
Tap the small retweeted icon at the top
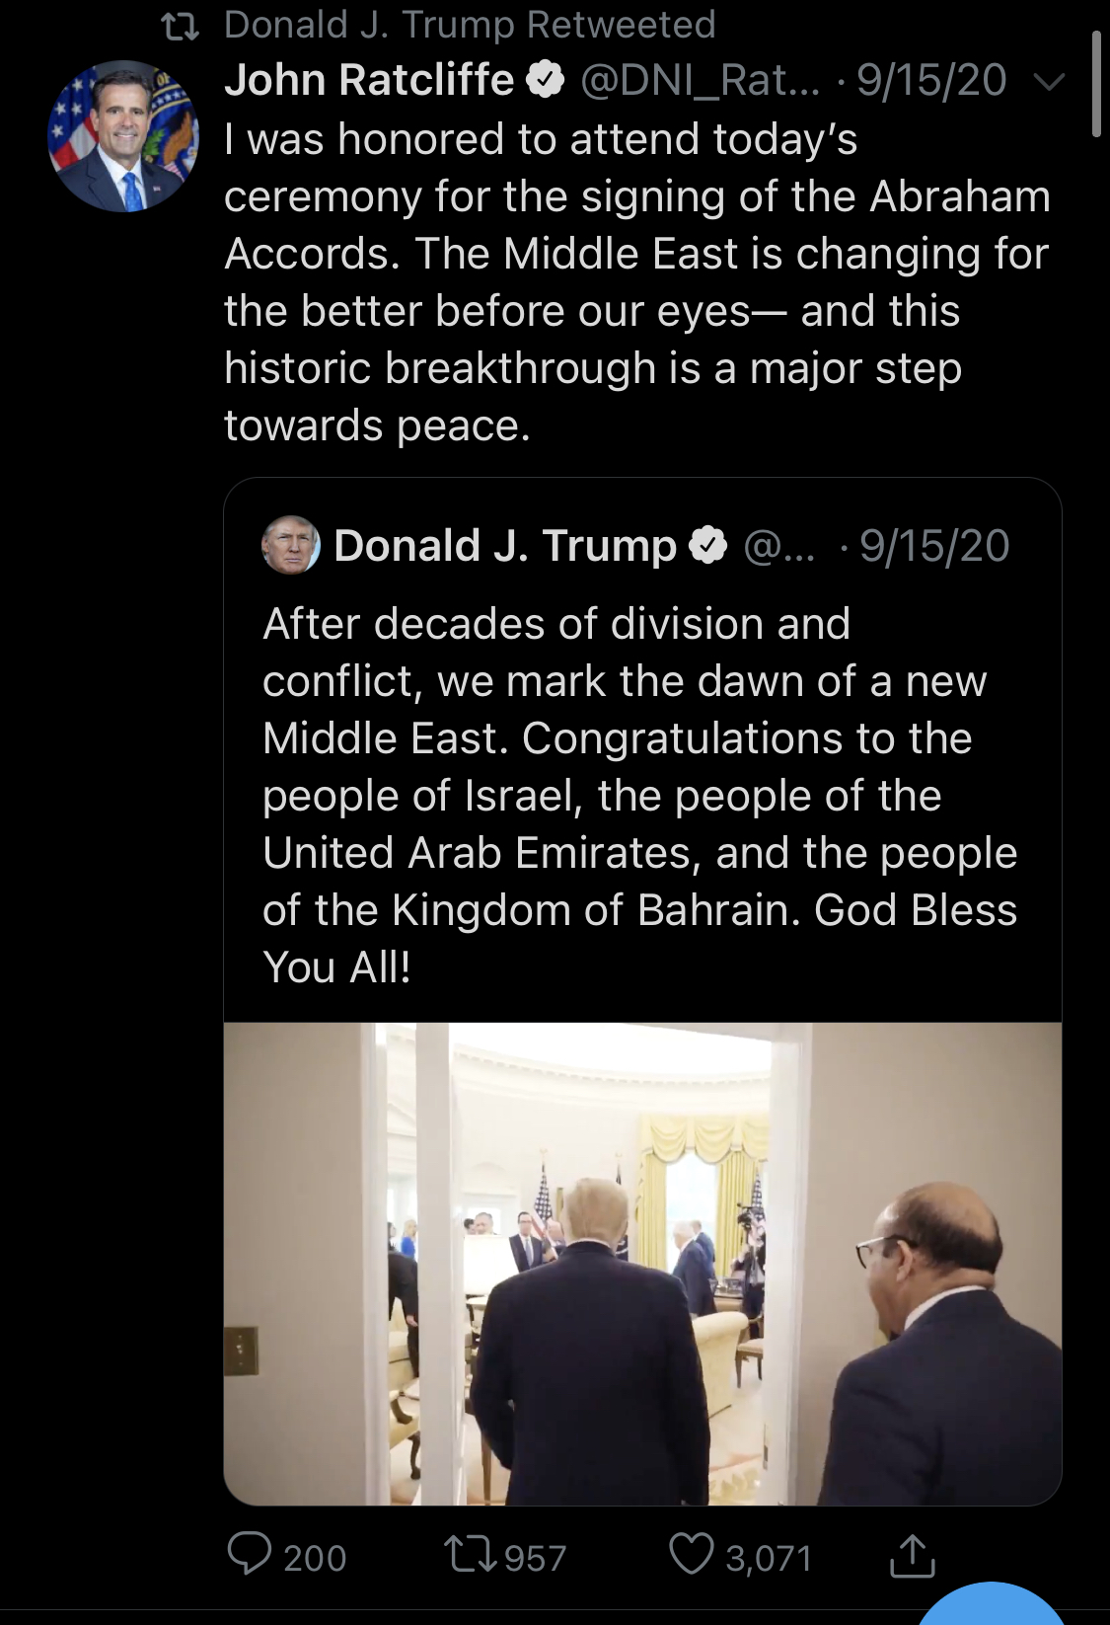[181, 26]
